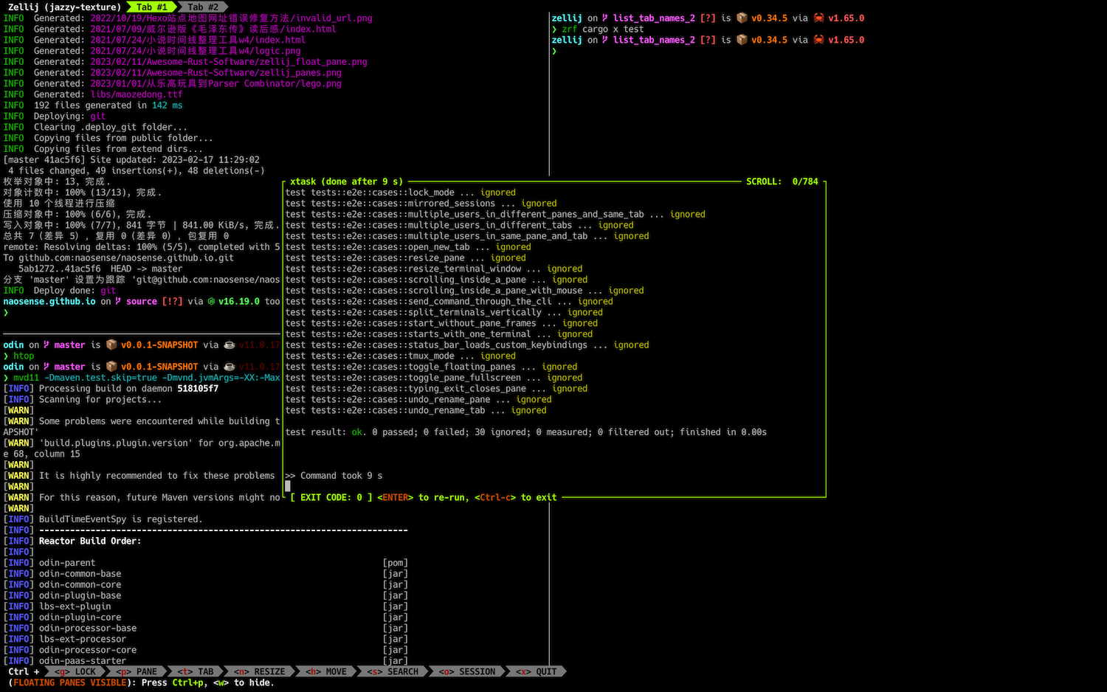1107x692 pixels.
Task: Click the naosense.github.io prompt line
Action: (142, 302)
